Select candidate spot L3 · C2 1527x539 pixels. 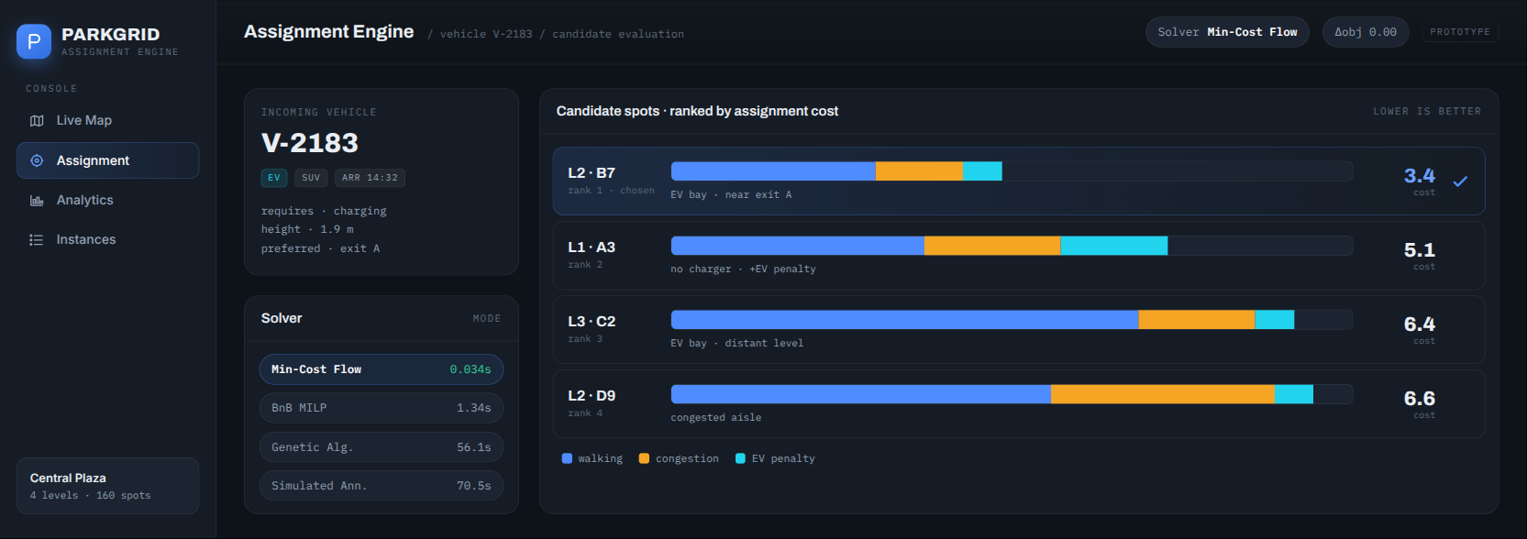click(1019, 330)
